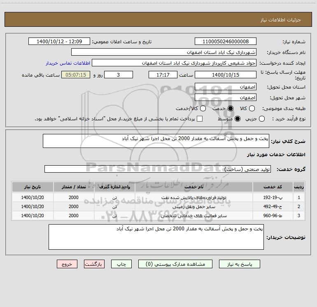317x307 pixels.
Task: Click the تعداد / مقدار column header
Action: coord(74,187)
